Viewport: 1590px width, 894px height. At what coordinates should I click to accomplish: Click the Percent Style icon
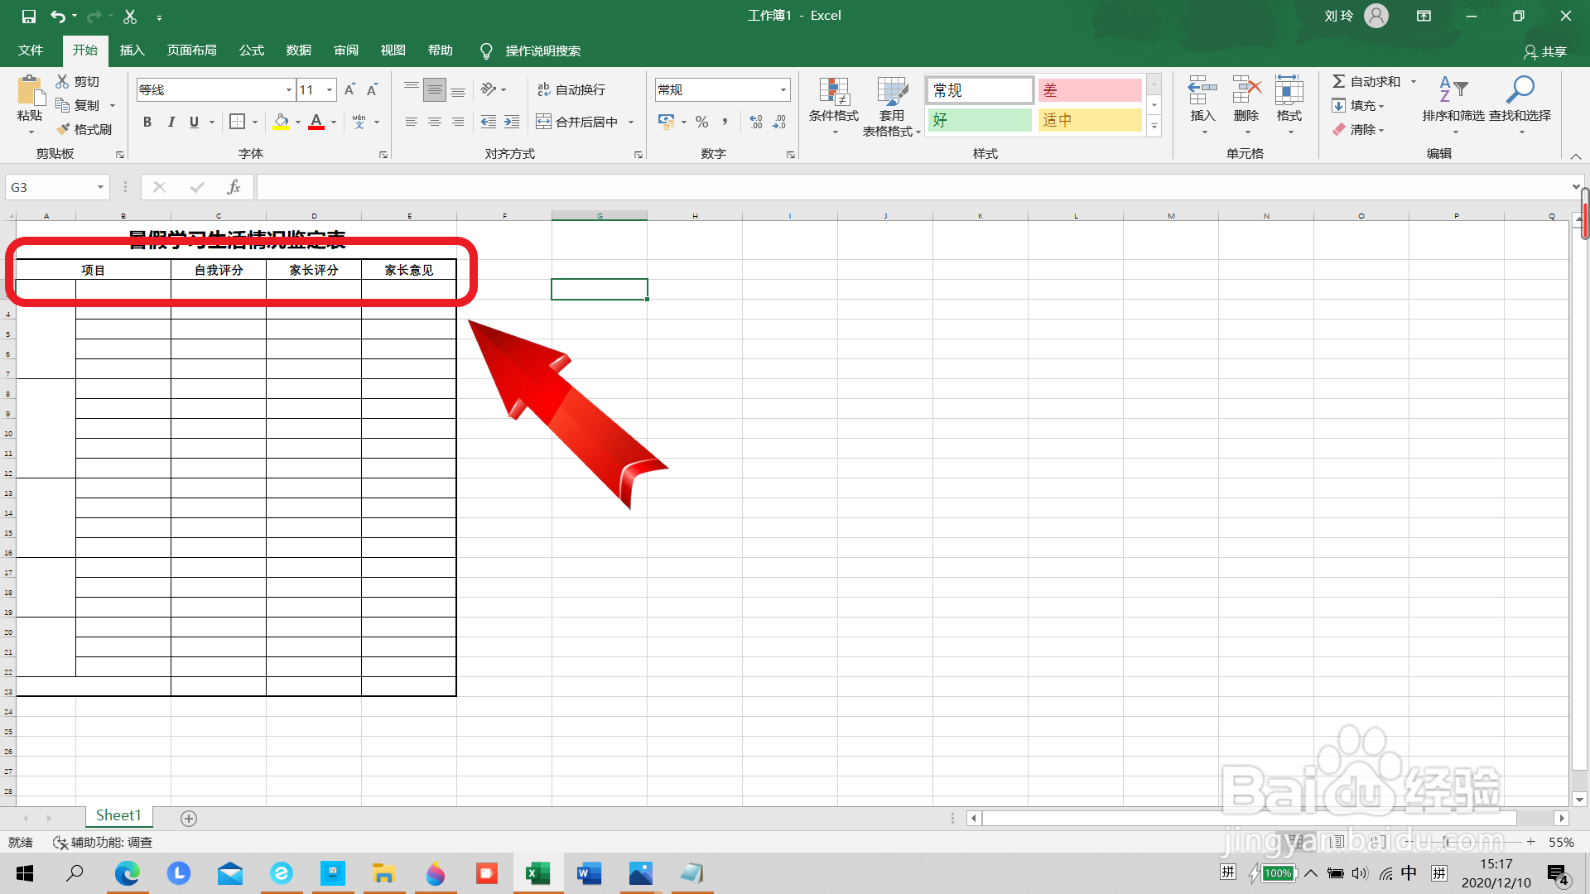point(702,122)
